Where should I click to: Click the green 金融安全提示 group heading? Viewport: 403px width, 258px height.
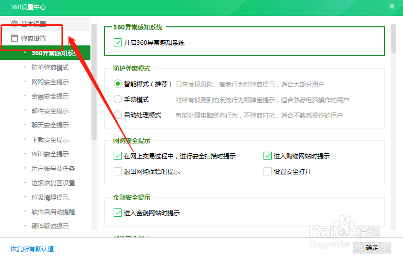(132, 198)
